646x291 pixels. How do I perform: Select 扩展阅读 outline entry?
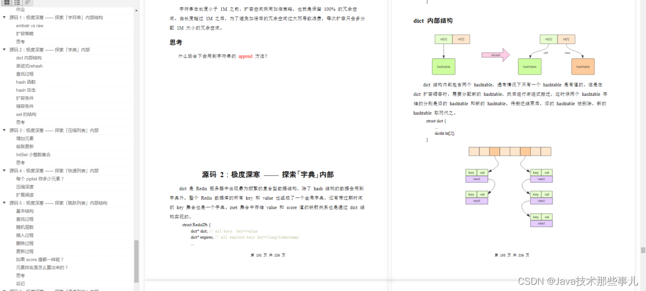coord(24,195)
